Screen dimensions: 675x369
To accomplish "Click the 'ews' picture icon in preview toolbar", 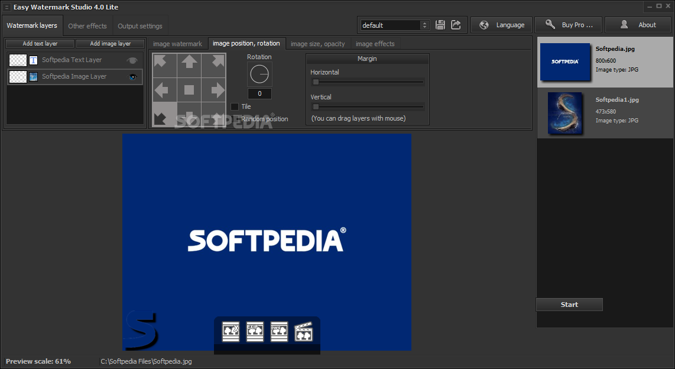I will (x=279, y=332).
